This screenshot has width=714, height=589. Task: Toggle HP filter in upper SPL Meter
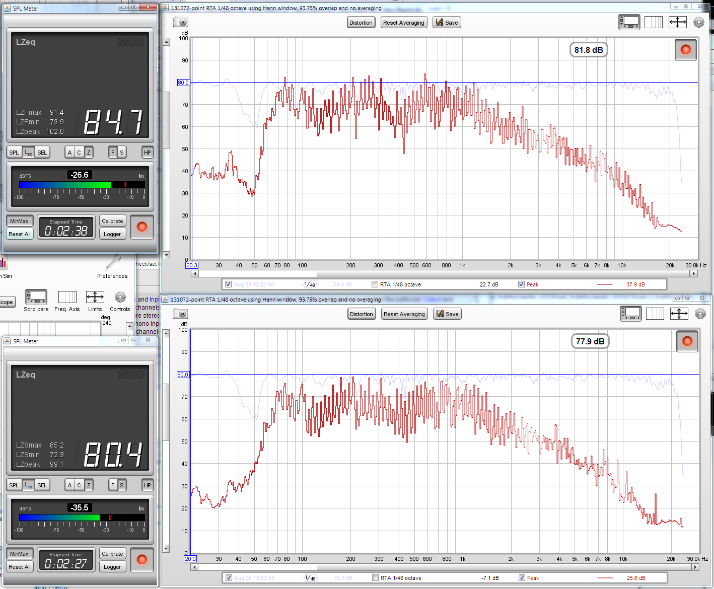click(148, 153)
